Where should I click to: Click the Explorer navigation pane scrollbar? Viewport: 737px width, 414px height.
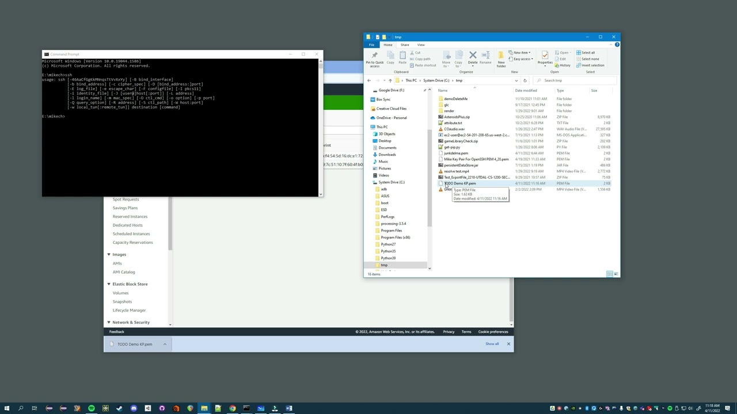[430, 178]
